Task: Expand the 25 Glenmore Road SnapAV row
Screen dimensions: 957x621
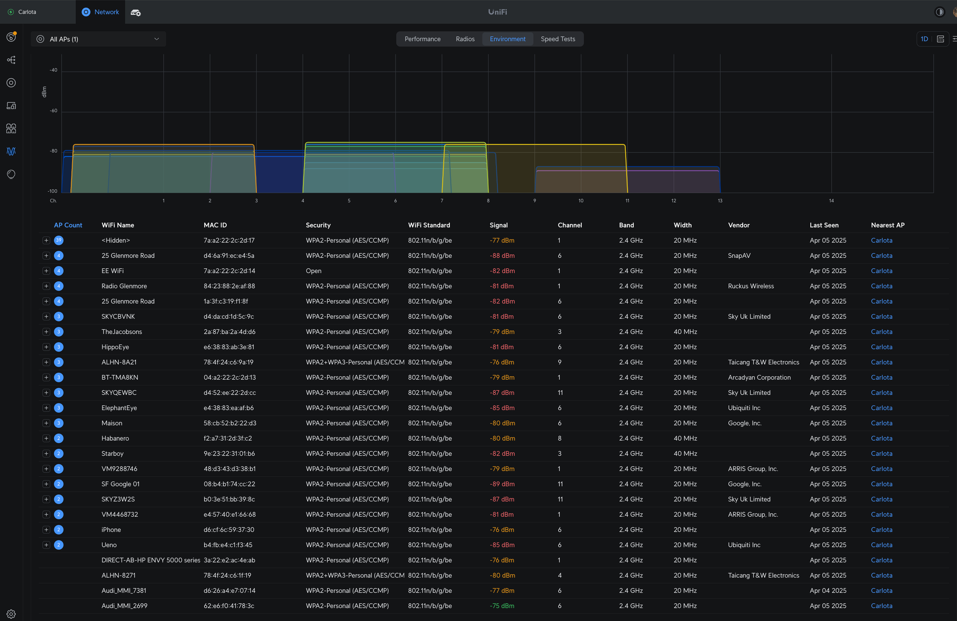Action: tap(46, 256)
